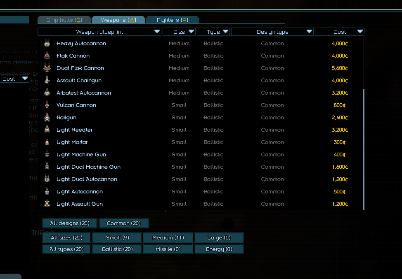
Task: Click the Light Needler weapon icon
Action: click(x=47, y=130)
